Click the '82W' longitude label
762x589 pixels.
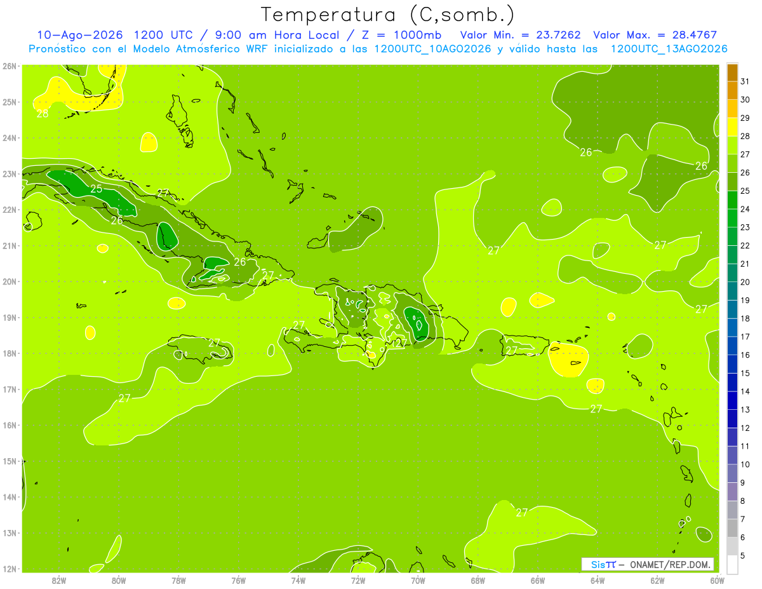[59, 579]
